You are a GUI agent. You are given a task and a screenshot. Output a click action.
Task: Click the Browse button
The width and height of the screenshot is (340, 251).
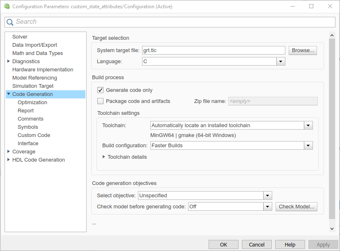coord(303,50)
